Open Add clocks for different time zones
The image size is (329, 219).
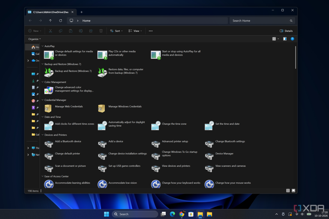click(69, 125)
